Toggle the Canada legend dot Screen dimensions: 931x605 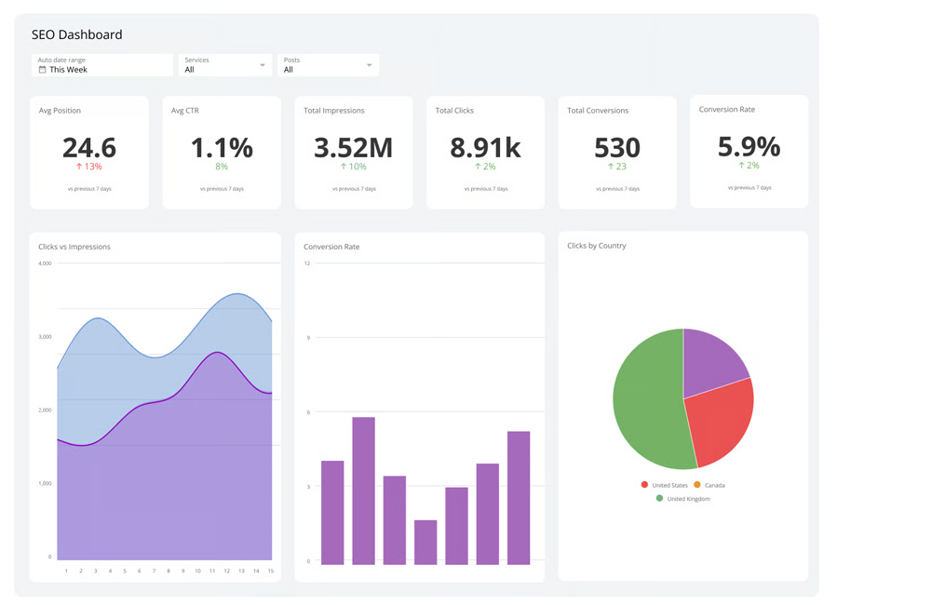[x=697, y=485]
